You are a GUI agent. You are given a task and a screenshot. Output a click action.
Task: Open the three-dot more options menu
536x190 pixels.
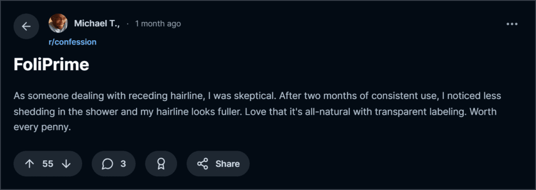[x=512, y=24]
